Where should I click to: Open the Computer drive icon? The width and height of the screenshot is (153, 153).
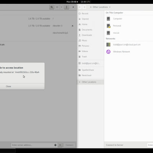[x=108, y=19]
